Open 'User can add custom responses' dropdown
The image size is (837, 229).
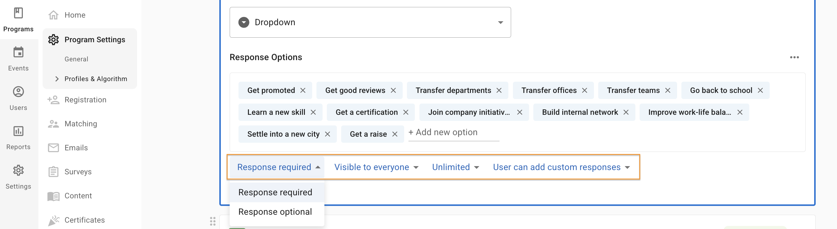(x=561, y=167)
